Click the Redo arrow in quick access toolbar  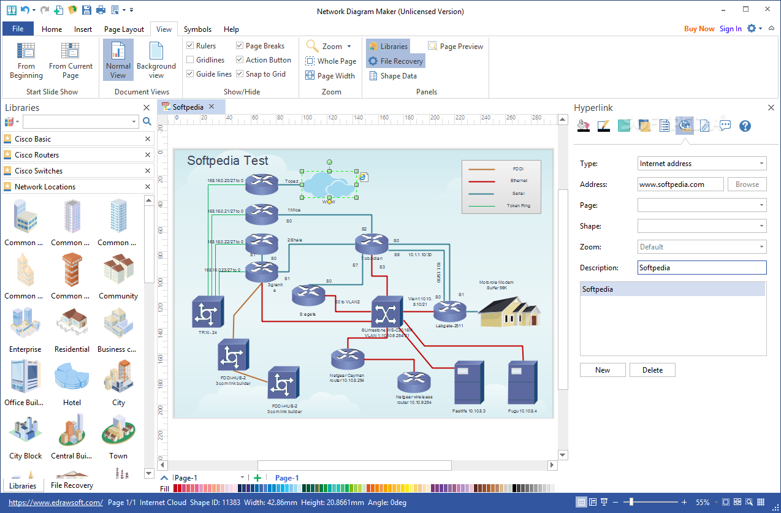pos(44,10)
